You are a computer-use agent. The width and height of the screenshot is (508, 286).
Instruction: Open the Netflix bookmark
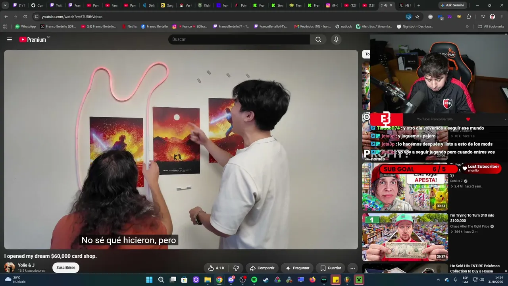point(129,27)
